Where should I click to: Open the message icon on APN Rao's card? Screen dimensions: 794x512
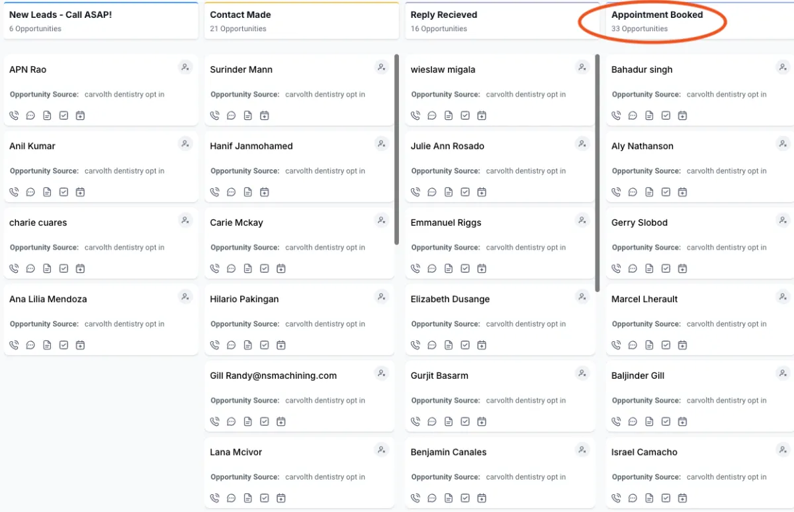[30, 115]
